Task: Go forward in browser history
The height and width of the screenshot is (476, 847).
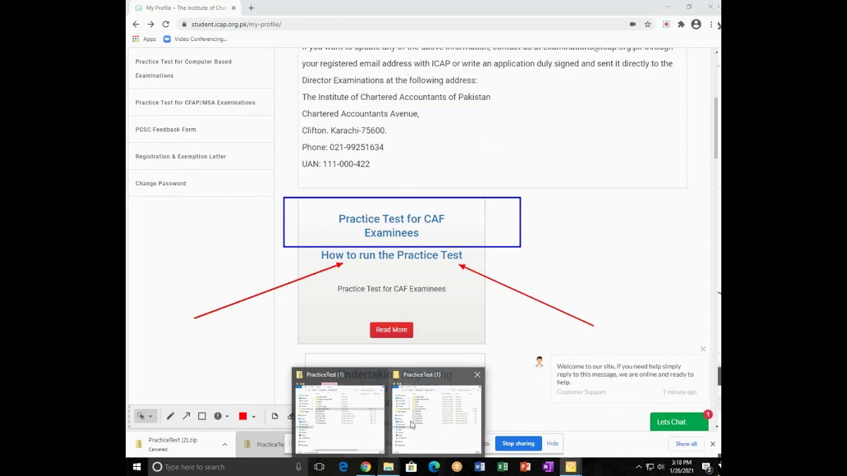Action: point(151,24)
